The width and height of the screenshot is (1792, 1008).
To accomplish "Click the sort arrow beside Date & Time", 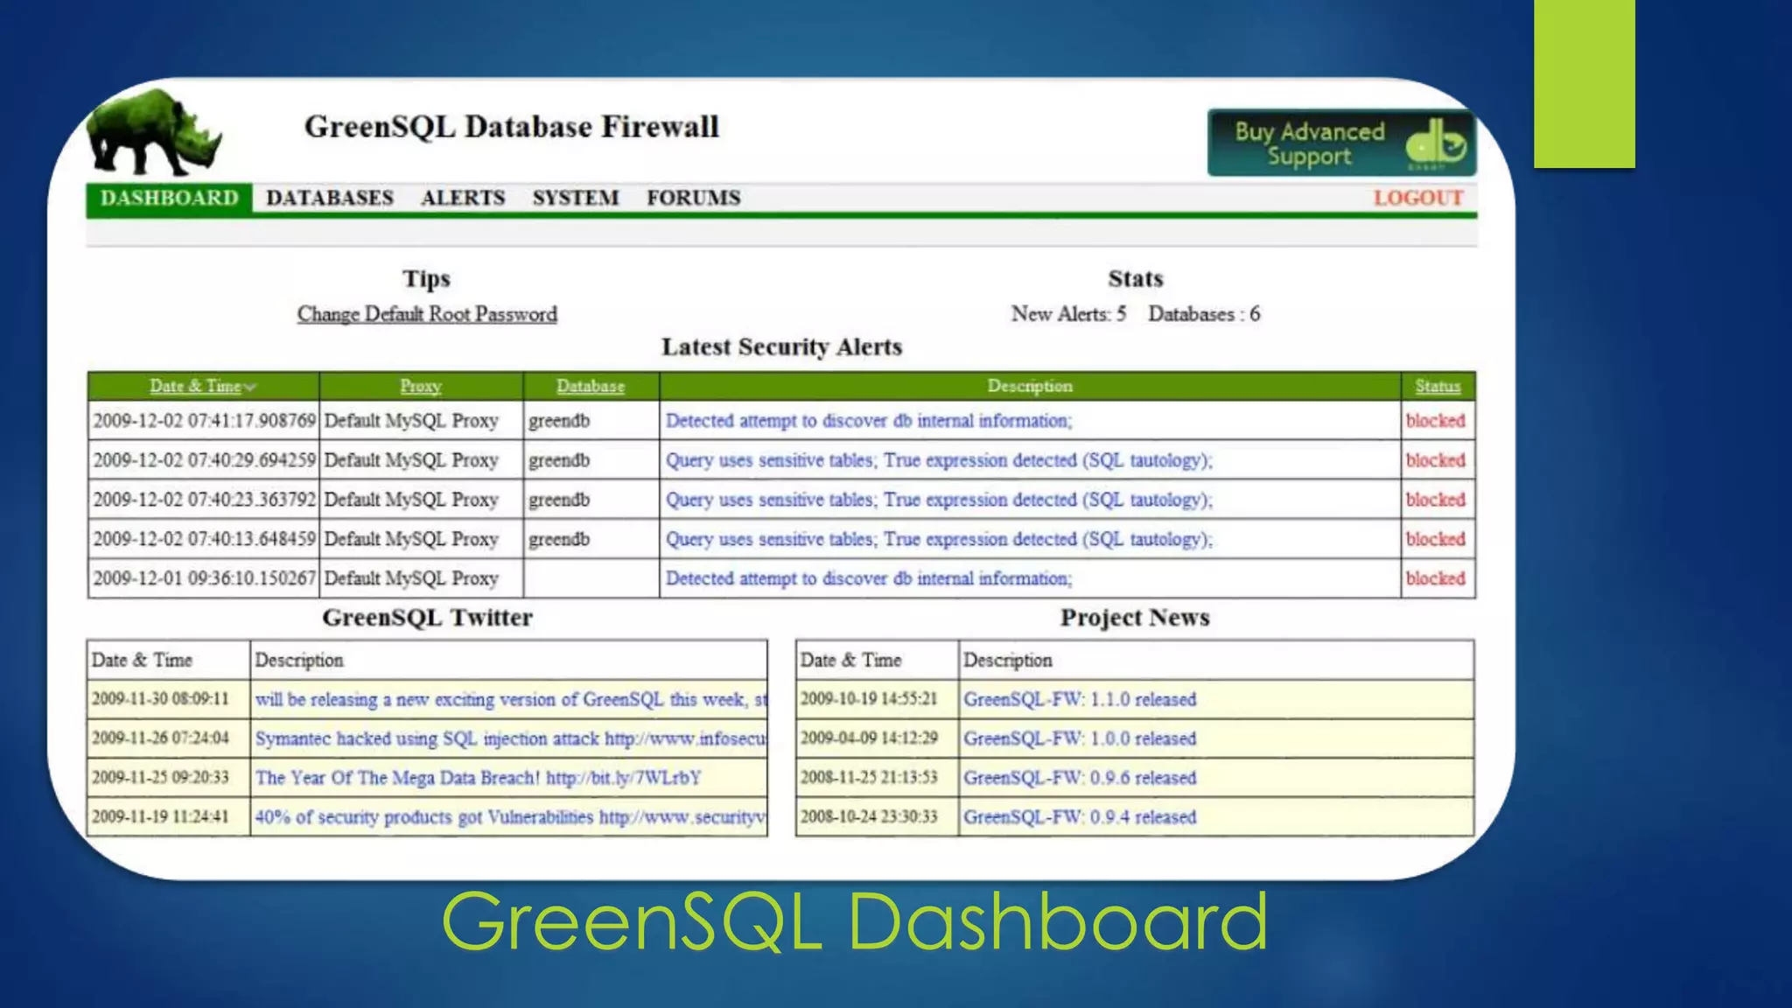I will tap(250, 387).
